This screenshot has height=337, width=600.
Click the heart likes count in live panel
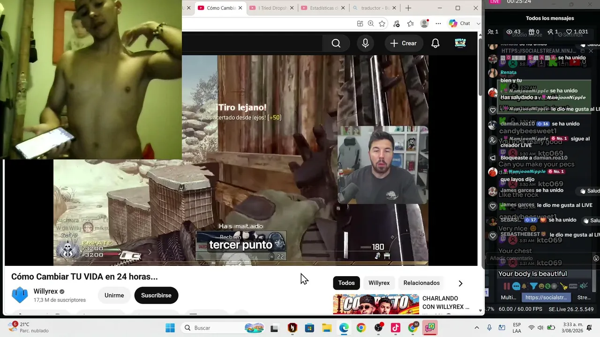coord(577,32)
